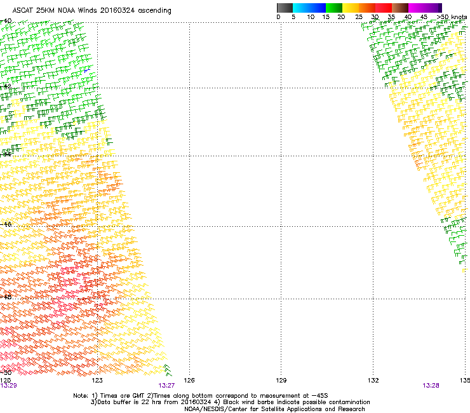Viewport: 470px width, 413px height.
Task: Click the orange 25-30 knots legend segment
Action: click(x=367, y=8)
